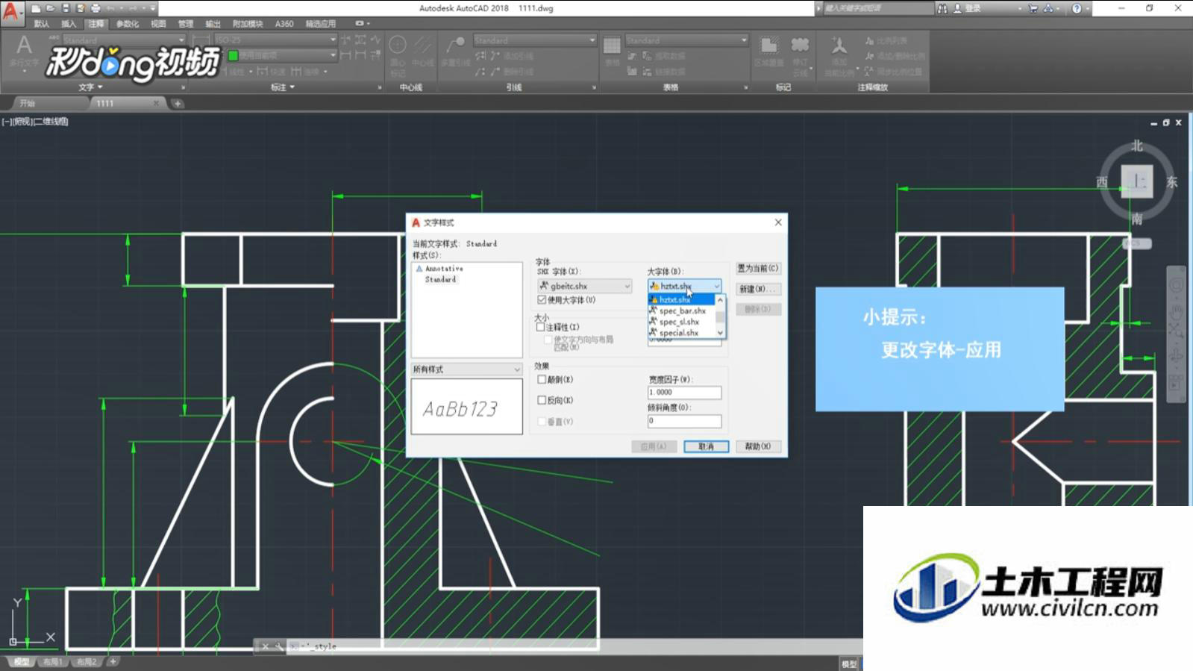The height and width of the screenshot is (671, 1193).
Task: Click the add layout plus icon
Action: coord(113,661)
